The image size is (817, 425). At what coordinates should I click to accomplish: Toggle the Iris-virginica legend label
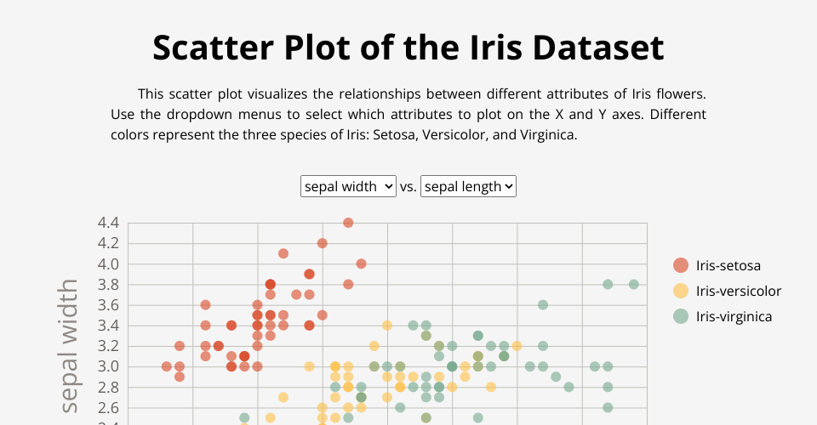734,316
